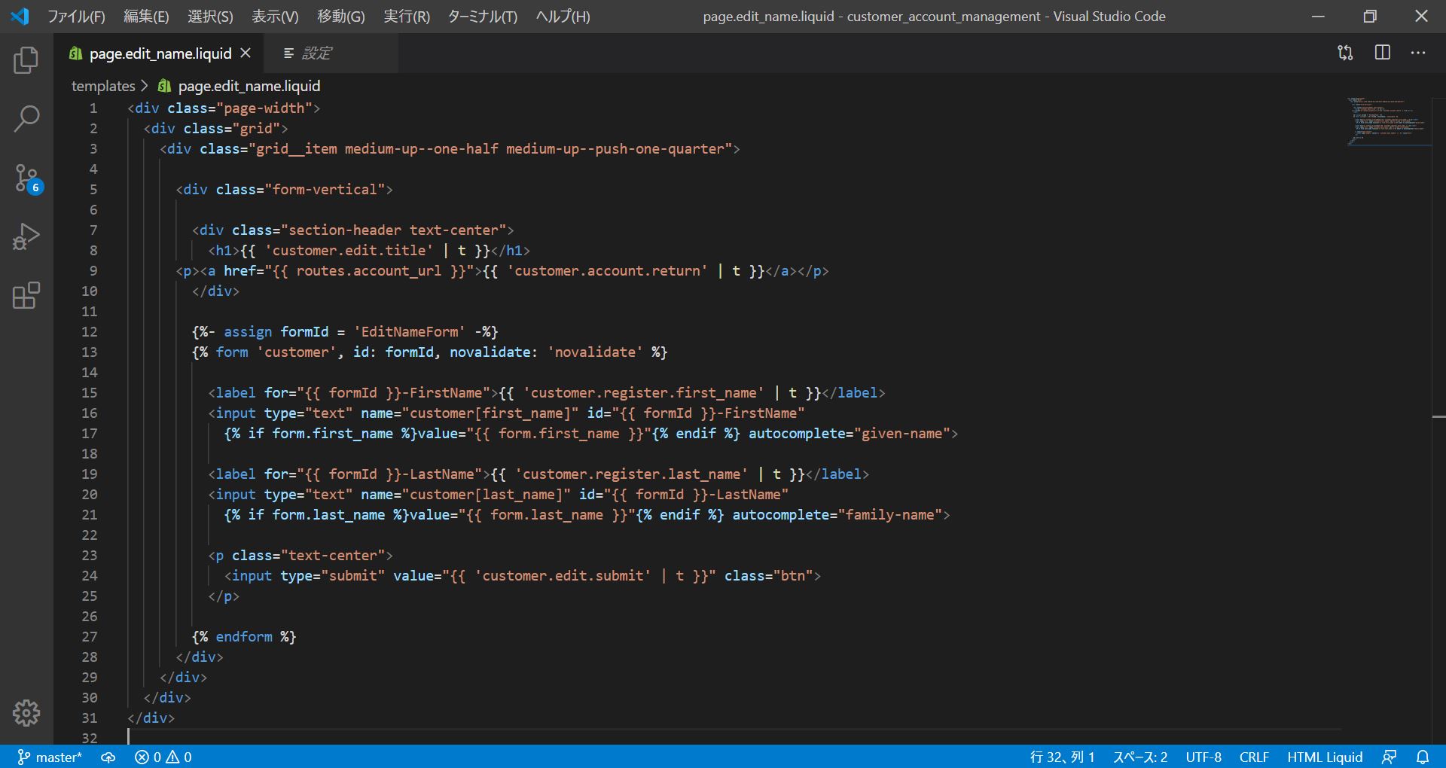The height and width of the screenshot is (768, 1446).
Task: Click the templates breadcrumb folder
Action: point(103,86)
